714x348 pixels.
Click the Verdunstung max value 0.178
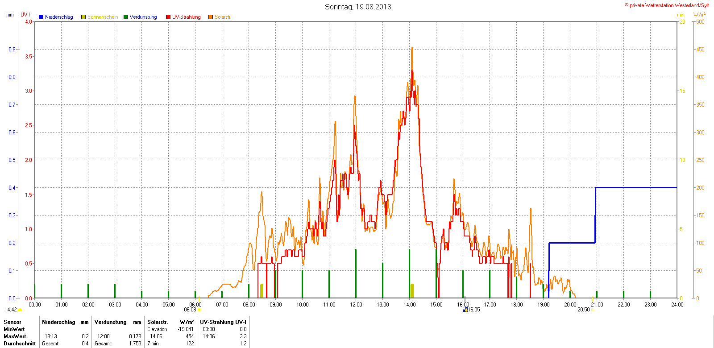(135, 336)
